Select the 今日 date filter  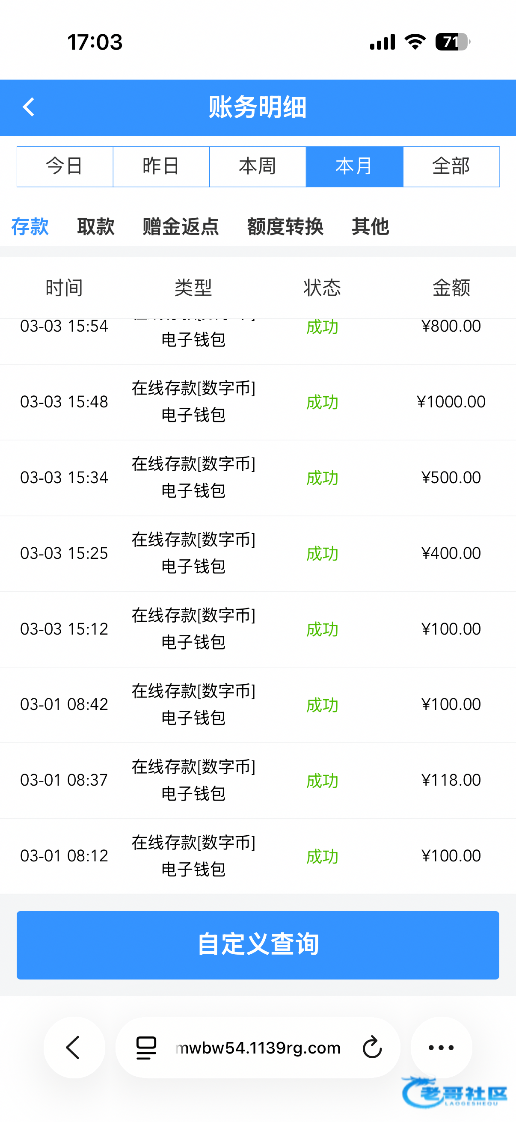(x=65, y=166)
